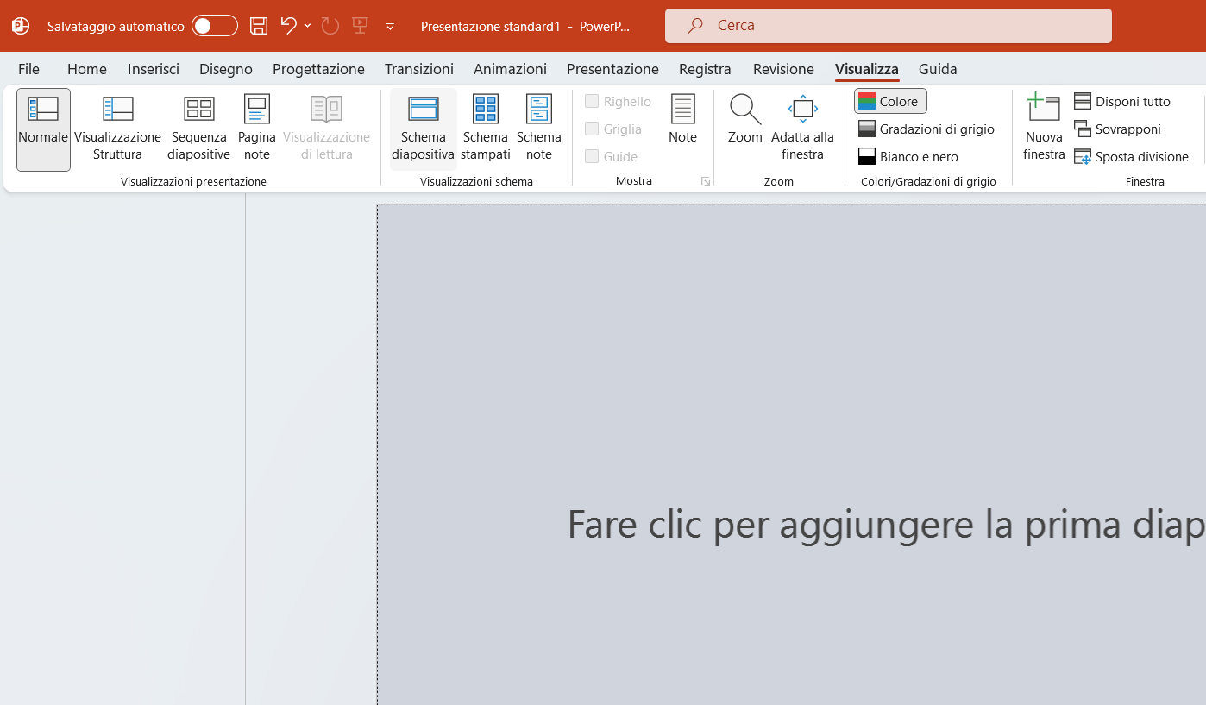
Task: Expand the Quick Access Toolbar customization chevron
Action: tap(390, 27)
